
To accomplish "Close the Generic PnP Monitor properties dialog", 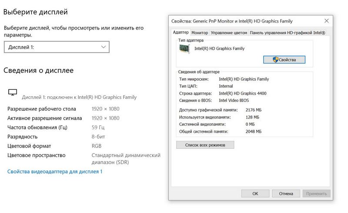I will pos(326,21).
